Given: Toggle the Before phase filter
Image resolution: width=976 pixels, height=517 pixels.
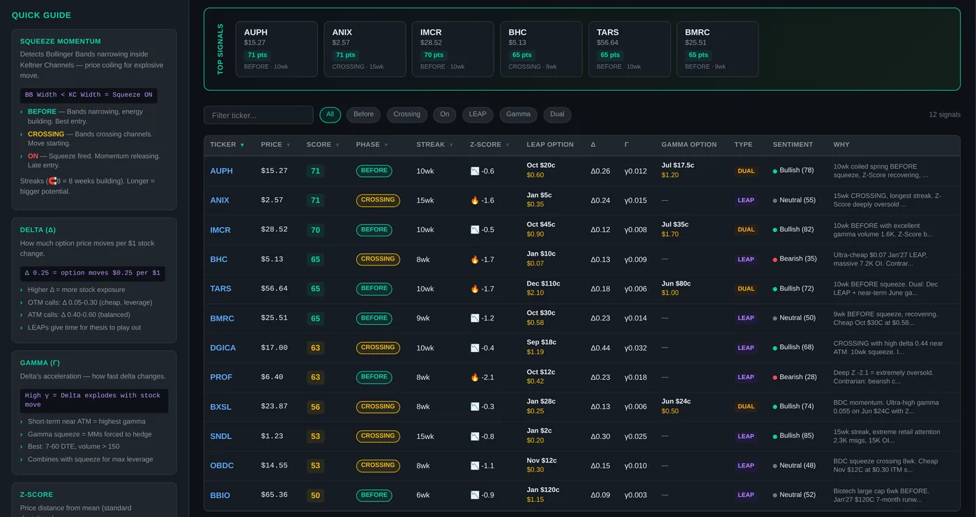Looking at the screenshot, I should point(364,114).
